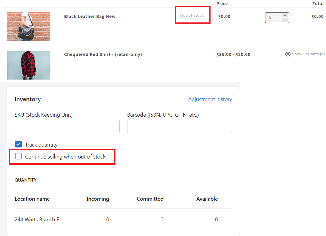
Task: Click the Black Leather Bag quantity field
Action: point(277,18)
